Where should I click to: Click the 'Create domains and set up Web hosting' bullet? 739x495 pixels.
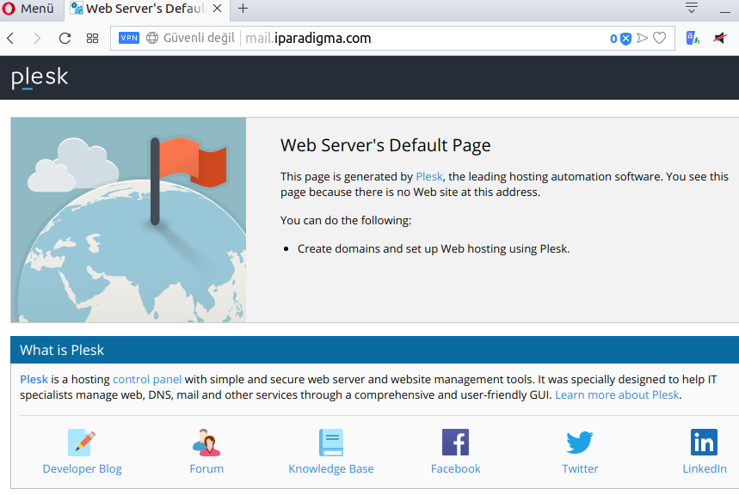pos(434,248)
